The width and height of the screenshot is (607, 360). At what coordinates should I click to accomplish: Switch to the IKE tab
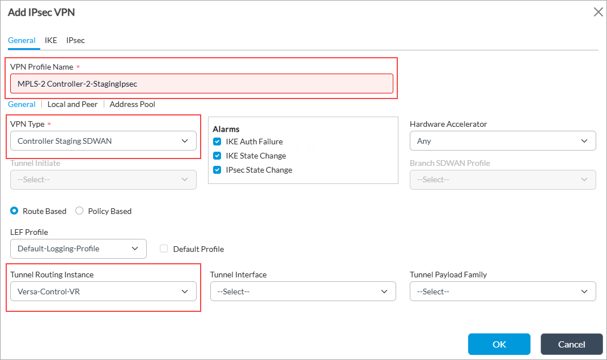click(51, 40)
